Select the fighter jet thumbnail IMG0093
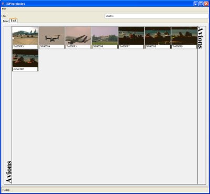Viewport: 210px width, 194px height. click(x=25, y=36)
